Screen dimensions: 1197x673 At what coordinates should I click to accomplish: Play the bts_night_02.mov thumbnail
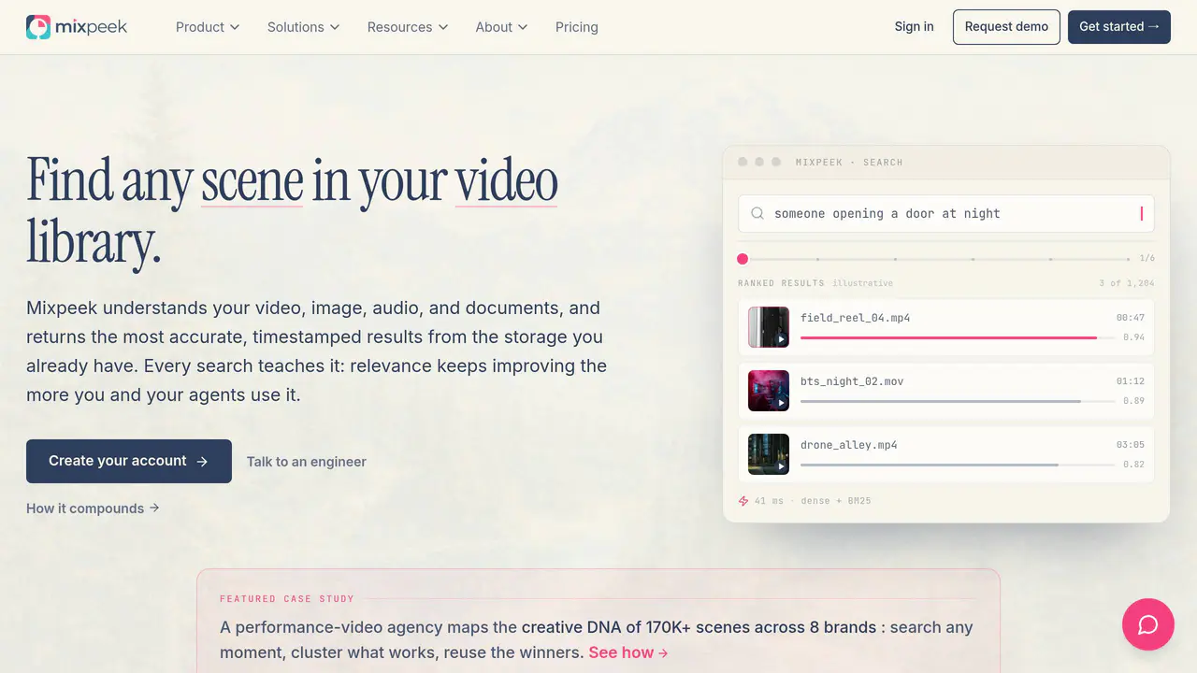(769, 391)
